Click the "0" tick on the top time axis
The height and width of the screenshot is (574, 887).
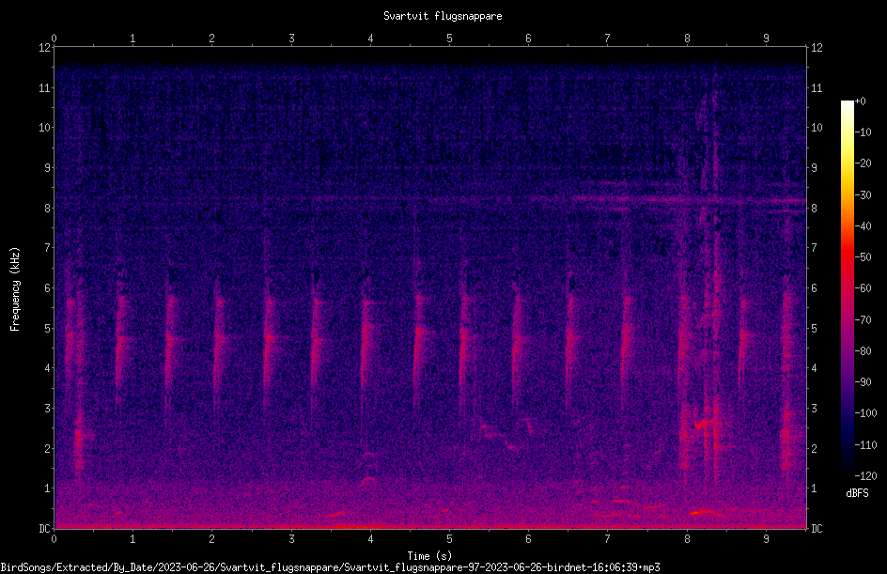coord(54,39)
